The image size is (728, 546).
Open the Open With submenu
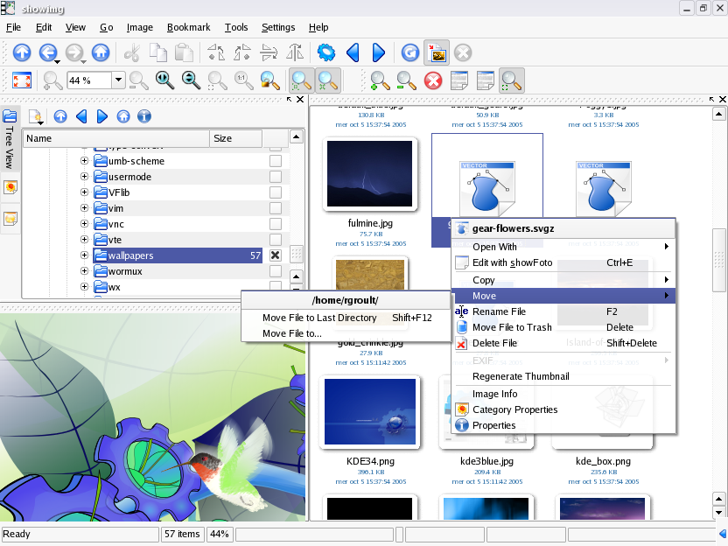(x=563, y=247)
